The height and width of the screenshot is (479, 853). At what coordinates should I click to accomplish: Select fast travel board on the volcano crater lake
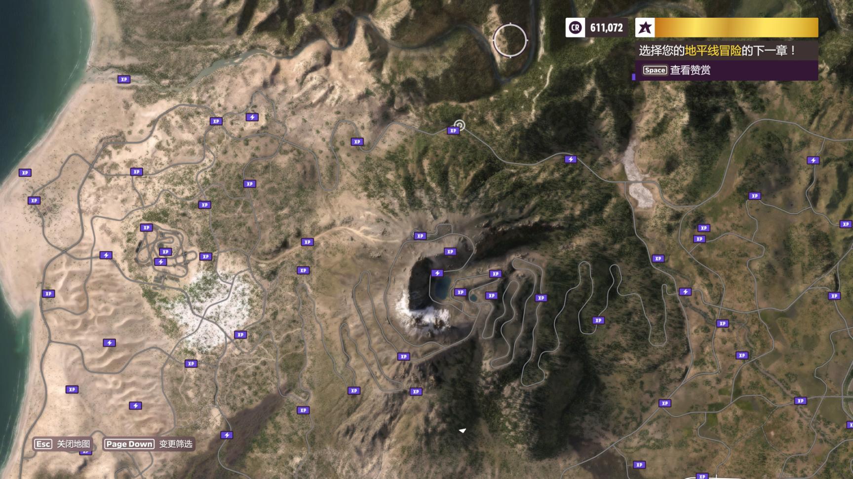(x=437, y=273)
